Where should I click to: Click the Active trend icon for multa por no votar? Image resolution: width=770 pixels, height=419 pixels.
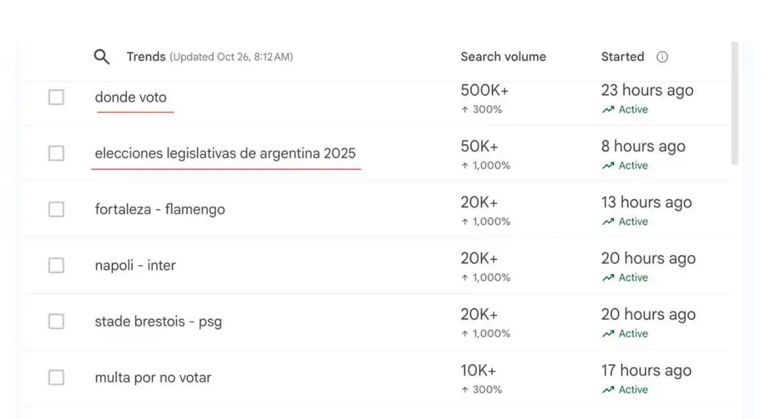pos(608,390)
